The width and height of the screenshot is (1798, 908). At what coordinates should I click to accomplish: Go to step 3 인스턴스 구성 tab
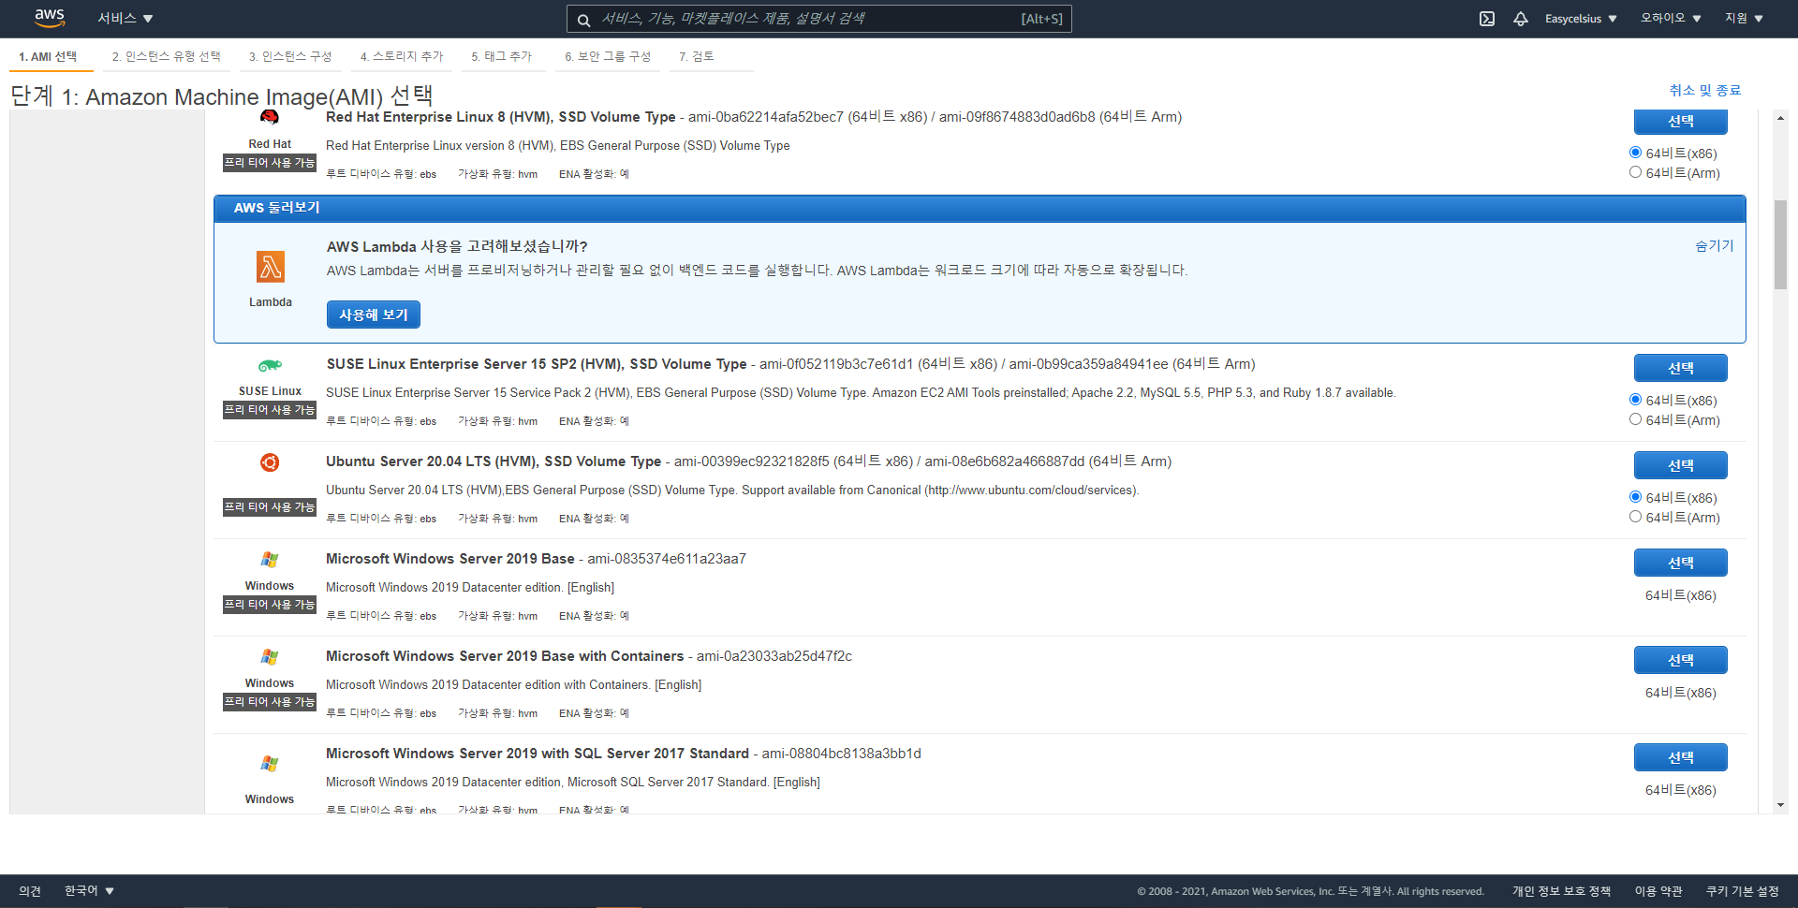(290, 56)
